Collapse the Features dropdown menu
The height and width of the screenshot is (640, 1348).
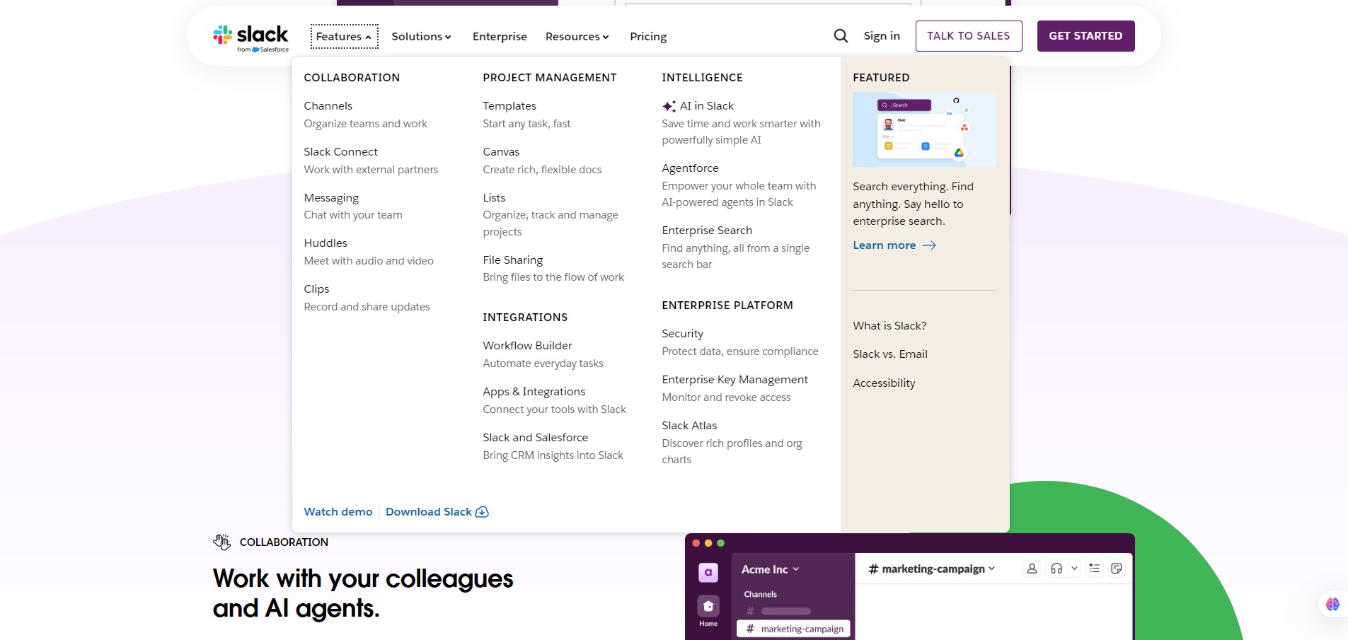[x=344, y=37]
